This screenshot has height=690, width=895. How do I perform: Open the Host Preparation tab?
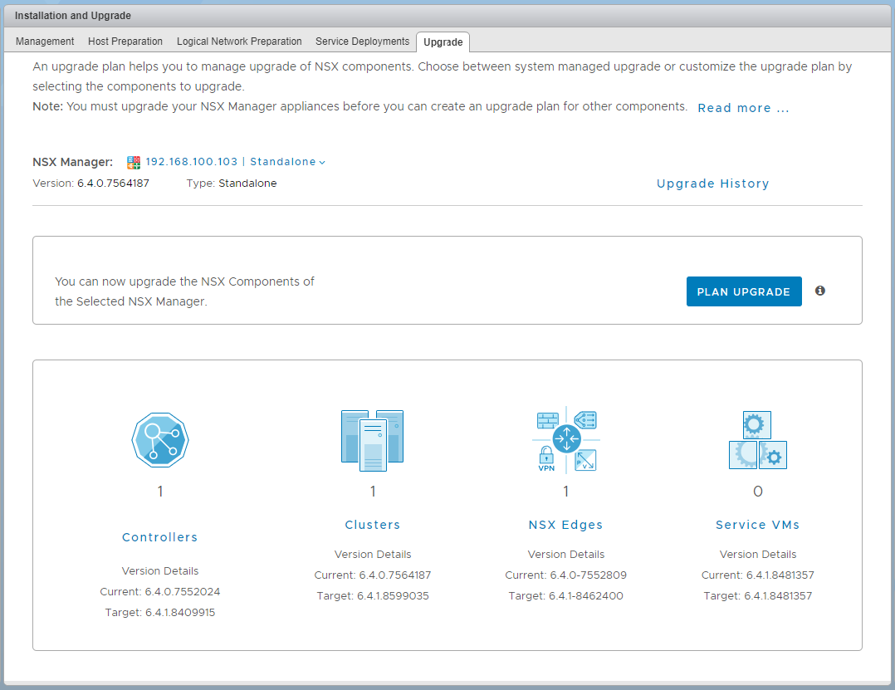[x=125, y=41]
